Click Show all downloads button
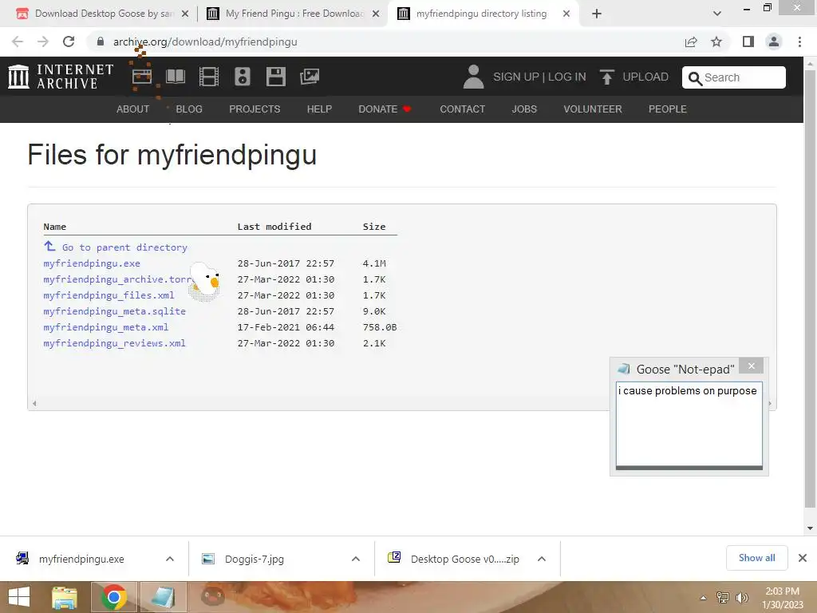Screen dimensions: 817x613 (756, 558)
